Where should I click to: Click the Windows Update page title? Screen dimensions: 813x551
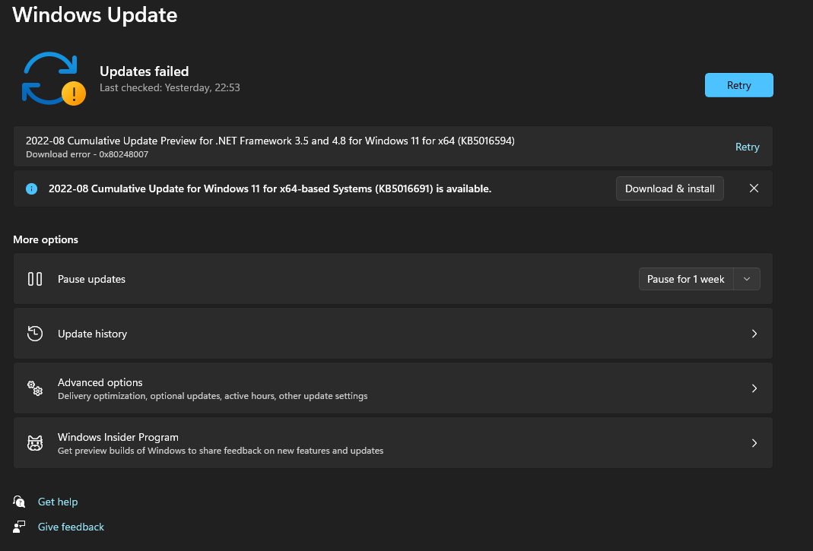(x=95, y=14)
